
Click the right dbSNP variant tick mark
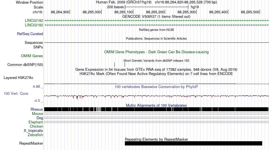click(x=125, y=65)
